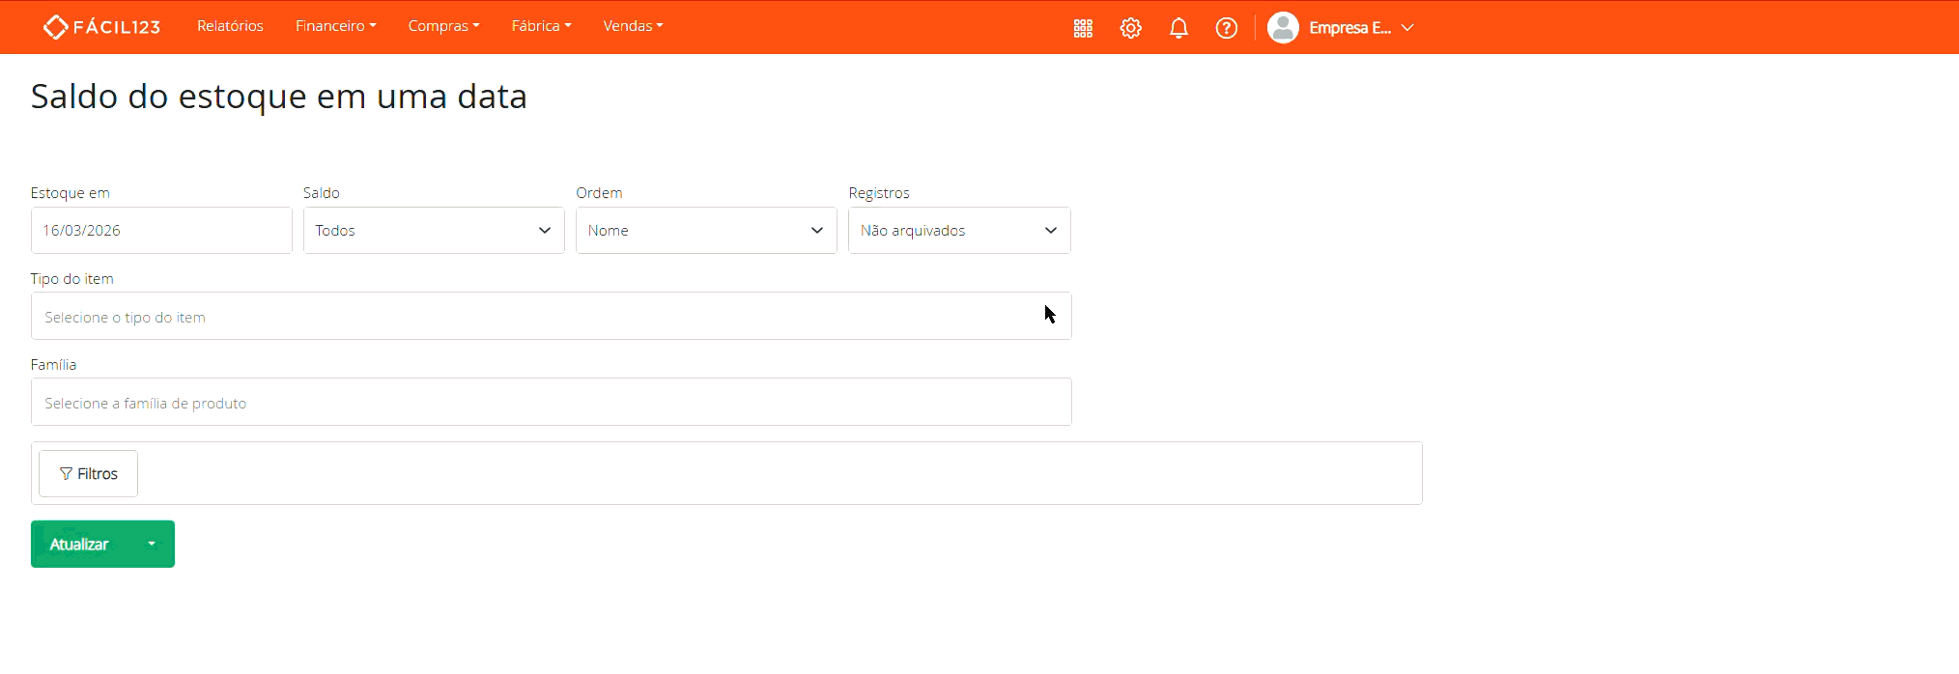Open the Saldo dropdown

click(x=434, y=231)
